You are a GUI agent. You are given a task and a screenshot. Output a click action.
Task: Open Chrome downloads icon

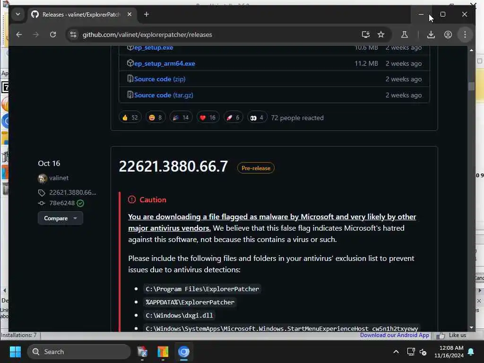[x=431, y=35]
